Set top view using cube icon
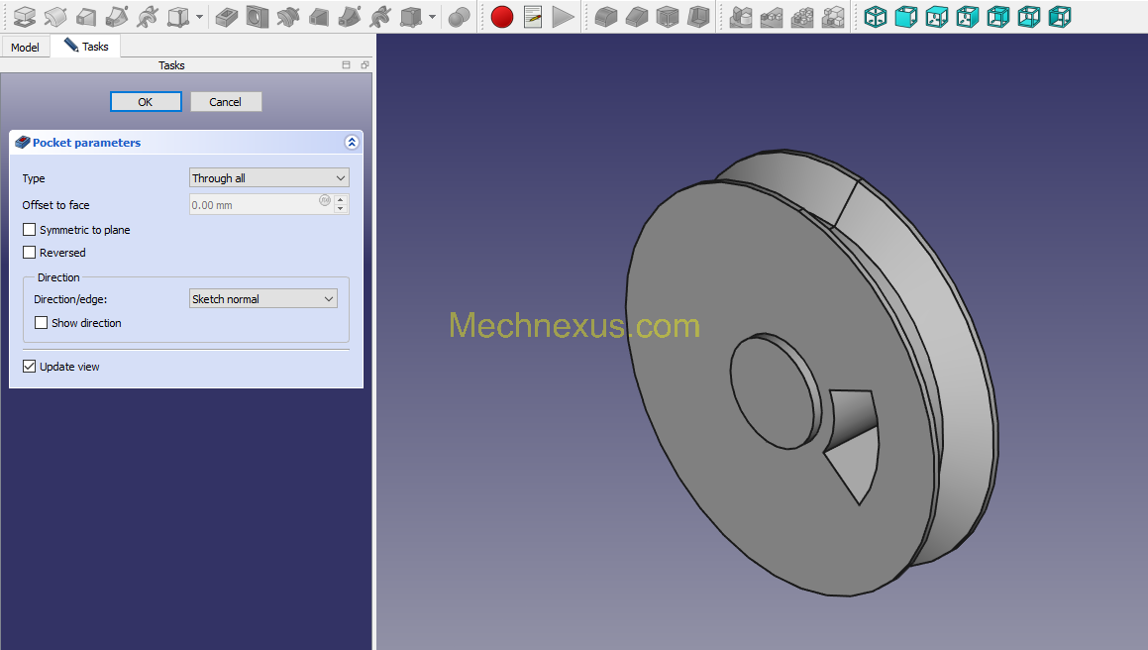Viewport: 1148px width, 650px height. click(x=937, y=16)
